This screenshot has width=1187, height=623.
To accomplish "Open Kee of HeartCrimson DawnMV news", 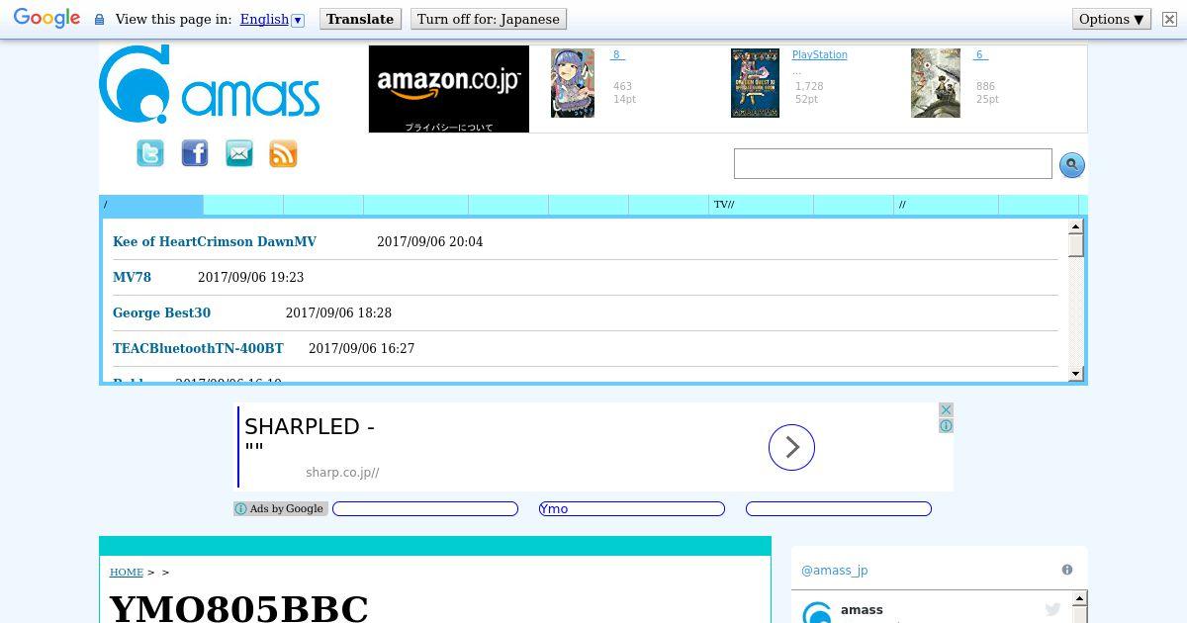I will pos(215,241).
